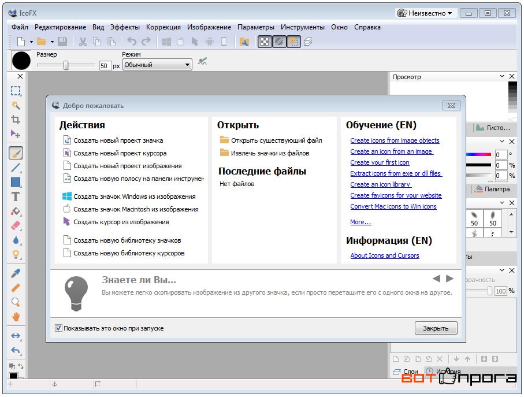Screen dimensions: 524x397
Task: Select the dodge light bulb tool
Action: [16, 255]
